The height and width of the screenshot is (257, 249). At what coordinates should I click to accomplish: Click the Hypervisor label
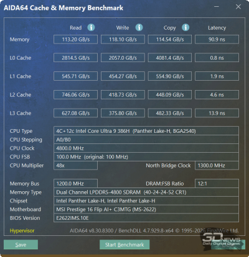pos(22,231)
